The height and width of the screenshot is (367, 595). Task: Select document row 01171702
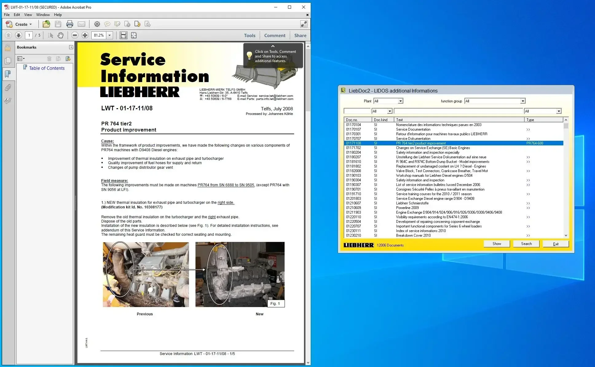(454, 148)
